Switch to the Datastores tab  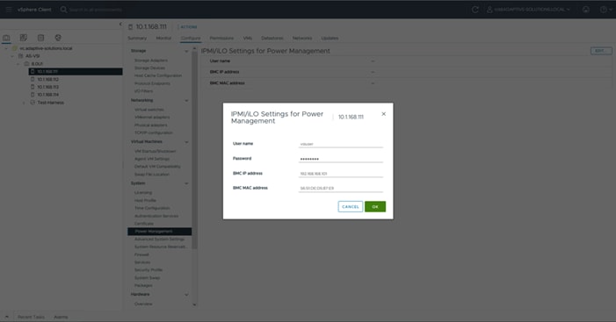pos(272,38)
